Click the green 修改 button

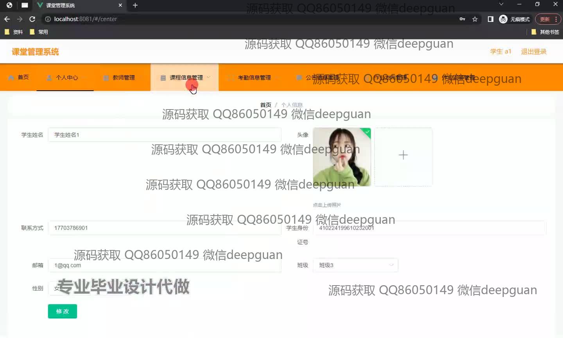(x=63, y=311)
